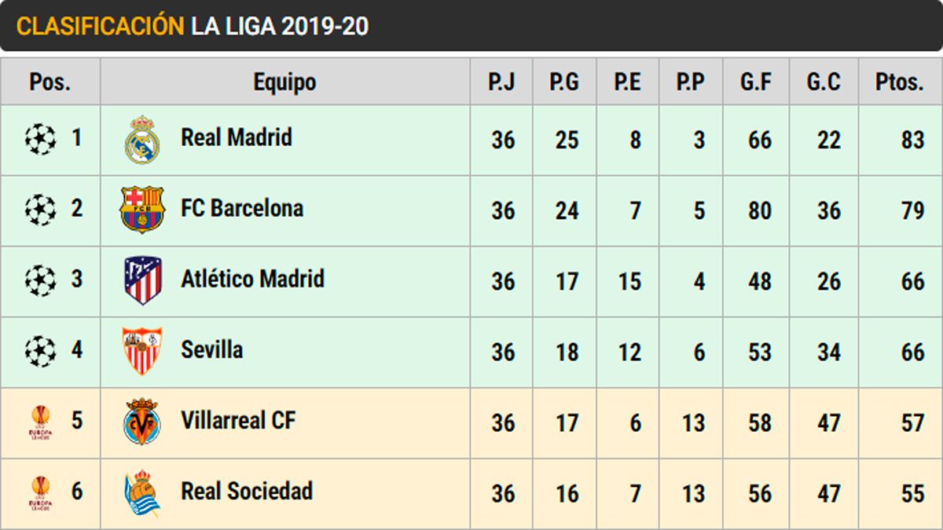Click Europa League icon beside position 5

(41, 422)
